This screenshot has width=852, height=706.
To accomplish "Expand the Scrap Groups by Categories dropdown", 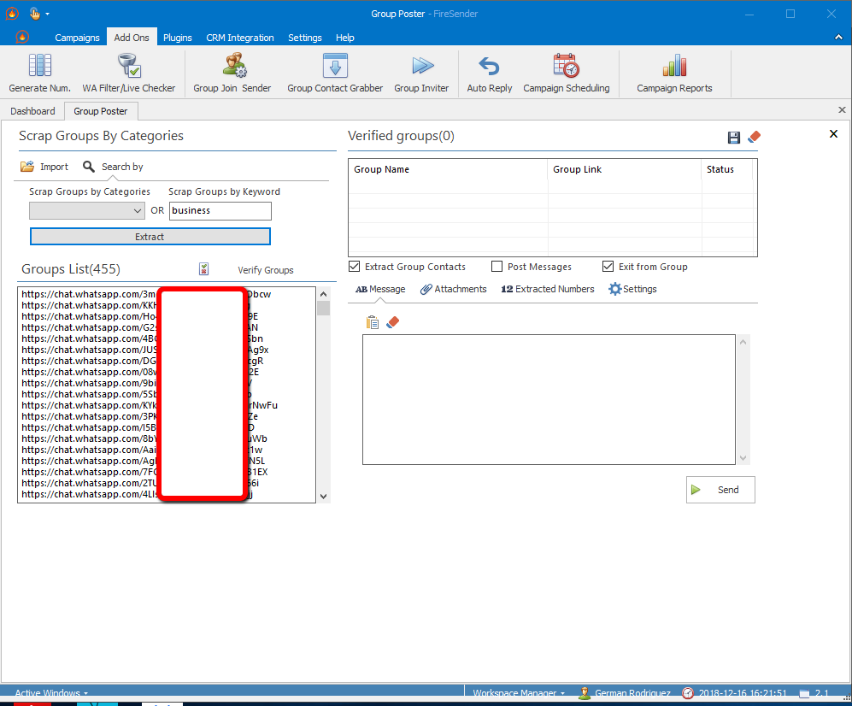I will point(87,211).
